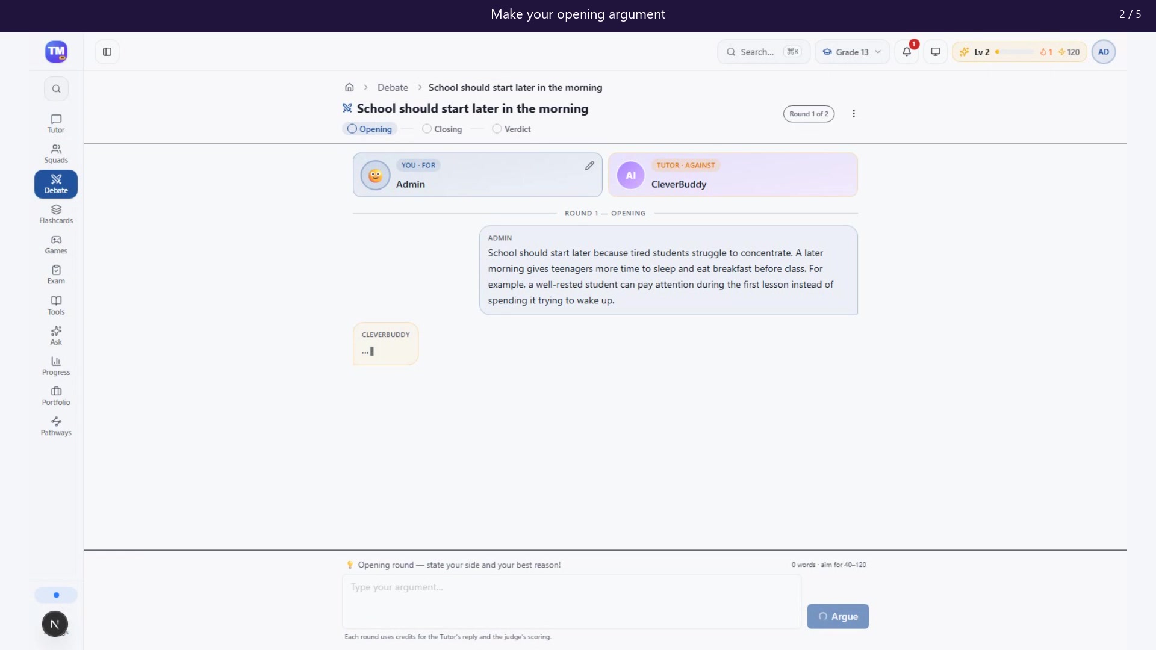Click the top Search box
This screenshot has width=1156, height=650.
point(763,52)
